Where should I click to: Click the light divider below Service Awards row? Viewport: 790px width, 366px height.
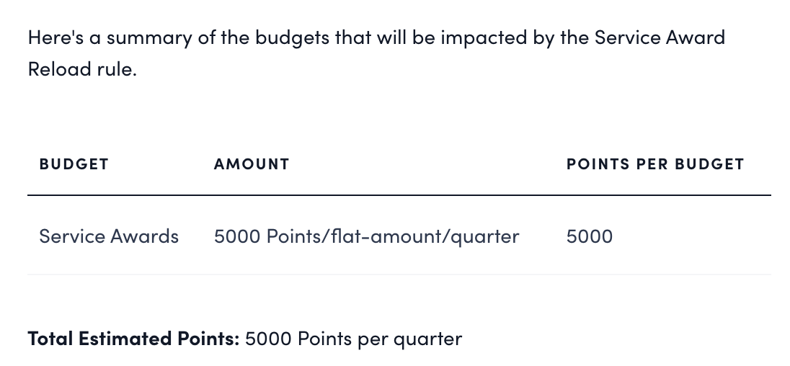(399, 274)
